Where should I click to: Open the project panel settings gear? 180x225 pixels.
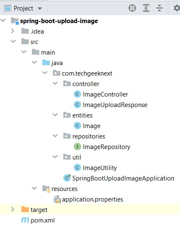(177, 8)
